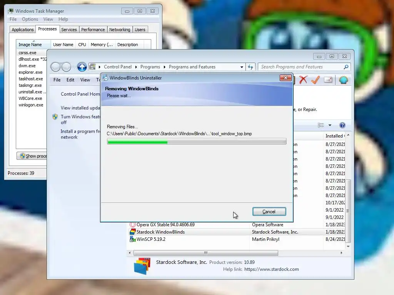This screenshot has height=295, width=394.
Task: Navigate to Programs breadcrumb
Action: pyautogui.click(x=150, y=67)
